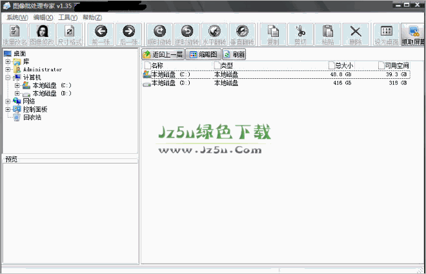Expand 本地磁盘 (C:) in tree
This screenshot has width=426, height=274.
(x=17, y=85)
